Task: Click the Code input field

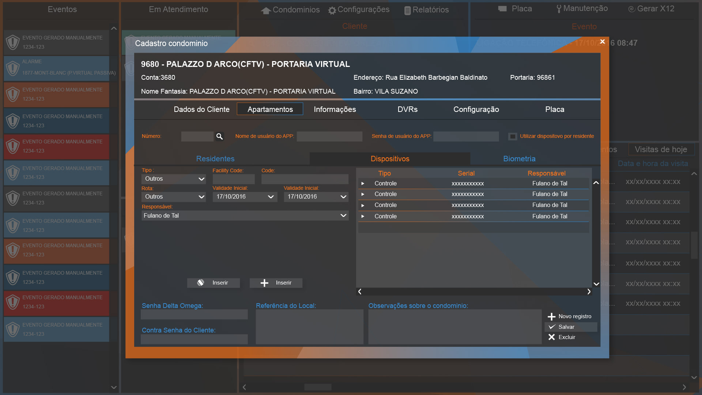Action: point(305,179)
